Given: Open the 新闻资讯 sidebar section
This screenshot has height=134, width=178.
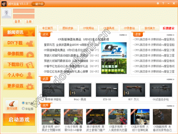Looking at the screenshot, I should (x=19, y=32).
